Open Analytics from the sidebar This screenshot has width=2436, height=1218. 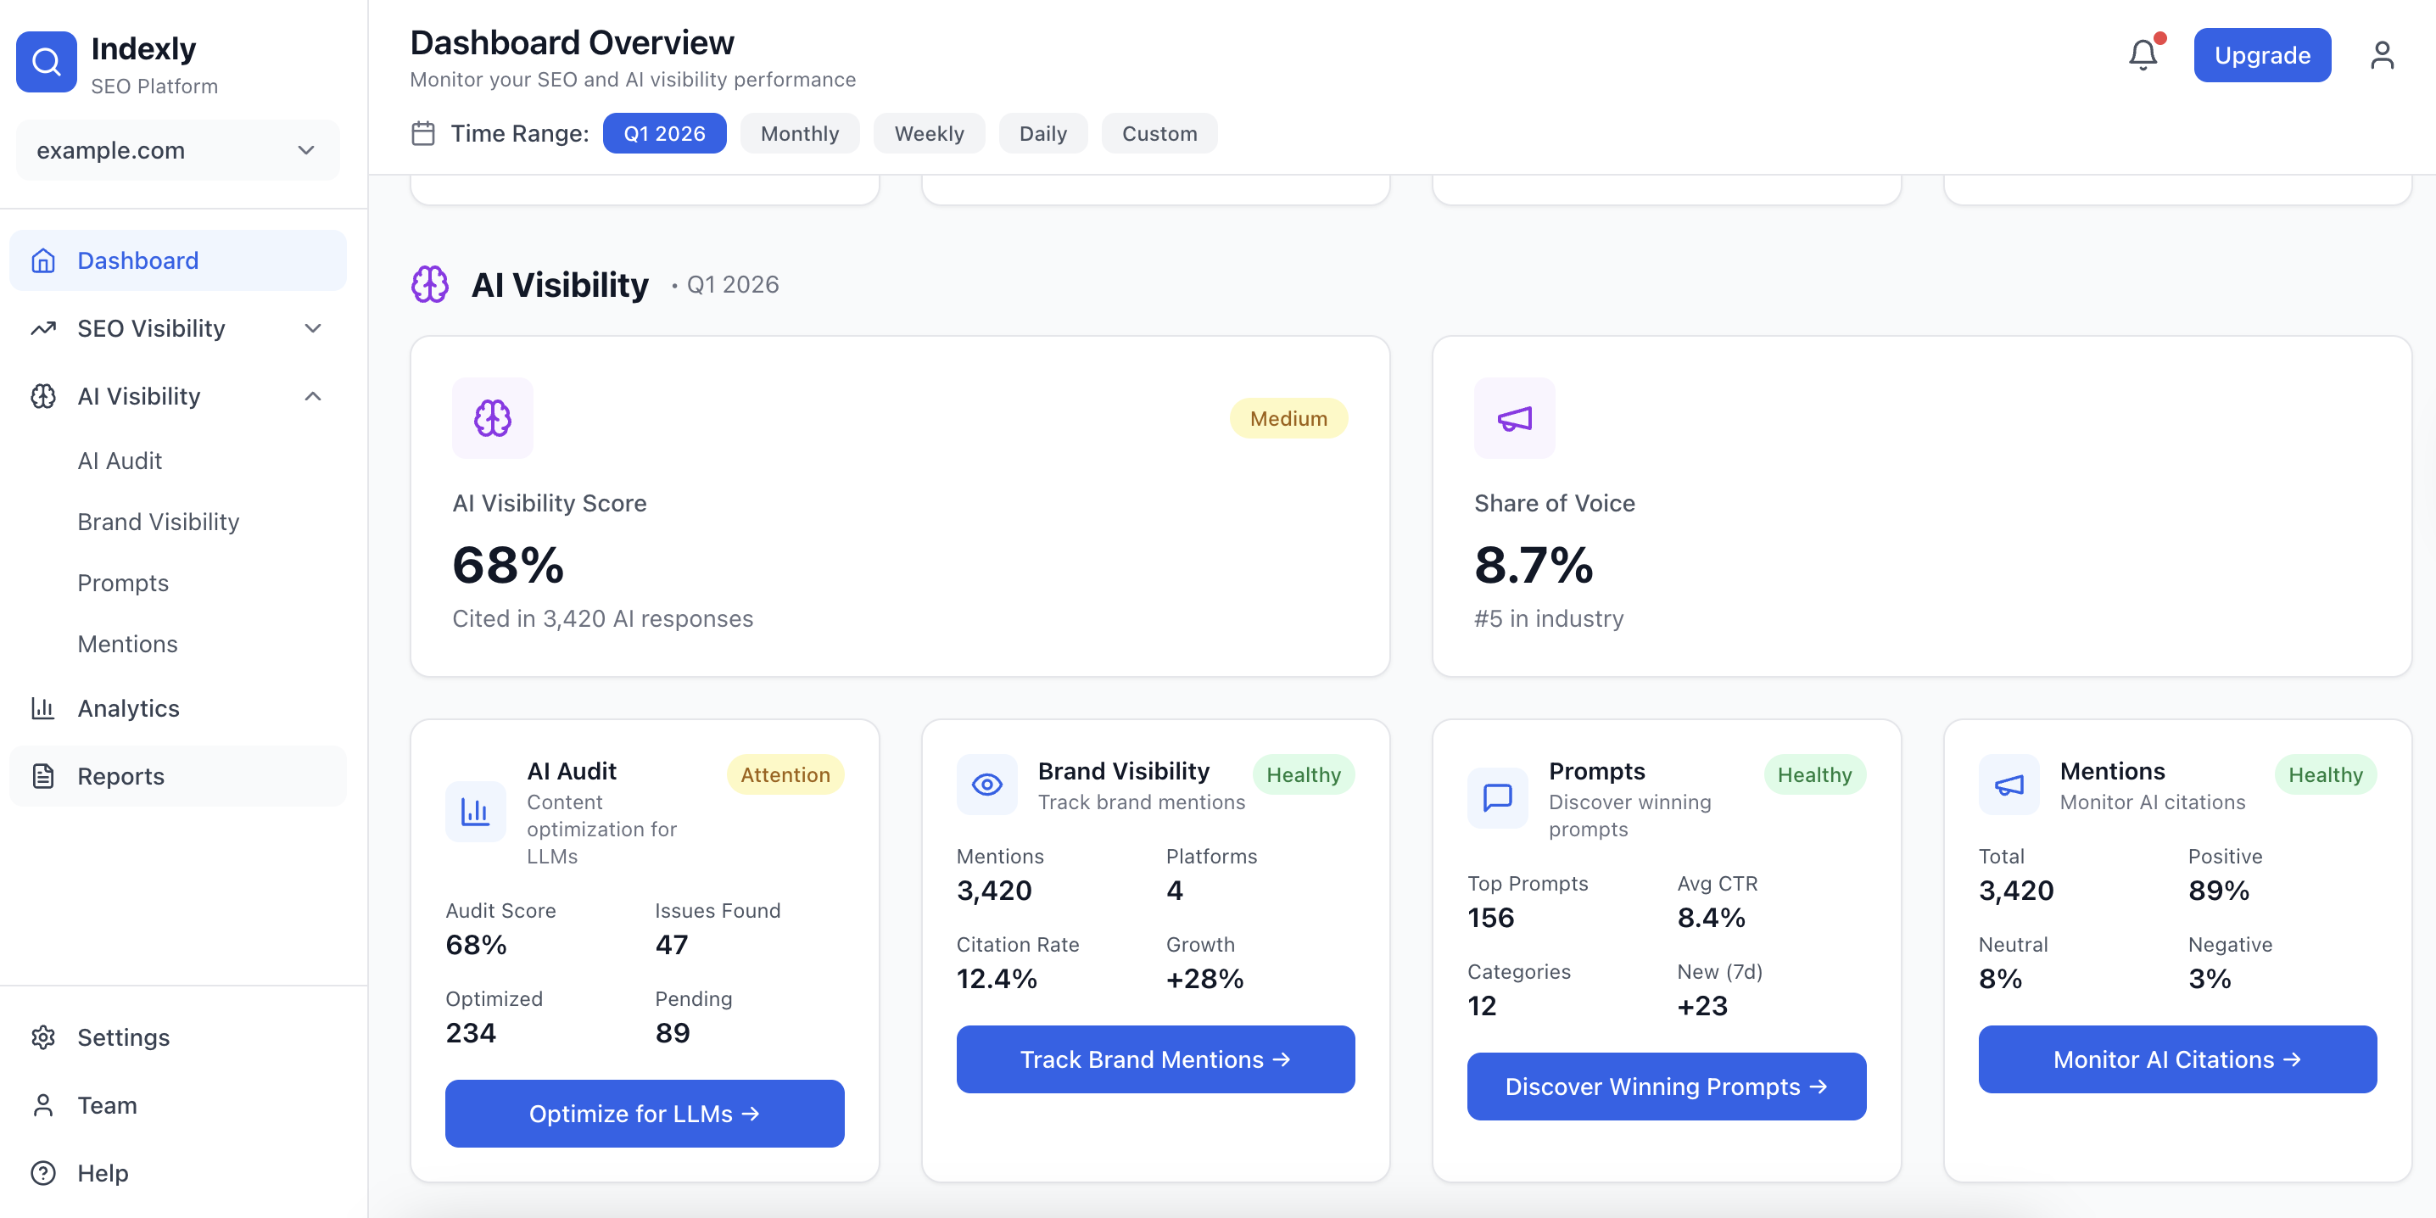tap(128, 708)
